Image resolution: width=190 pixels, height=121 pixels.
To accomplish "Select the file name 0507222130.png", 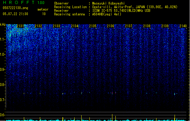I will (x=15, y=8).
